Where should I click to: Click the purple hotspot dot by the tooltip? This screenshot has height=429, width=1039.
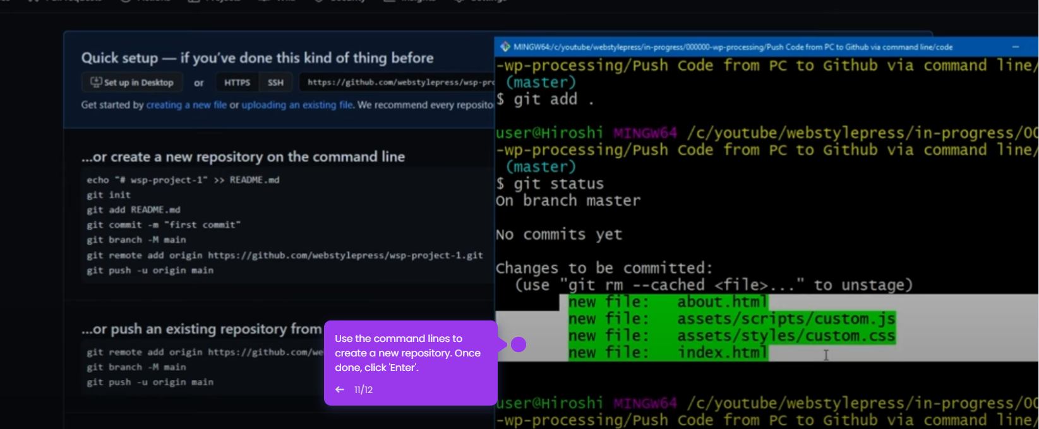tap(519, 344)
